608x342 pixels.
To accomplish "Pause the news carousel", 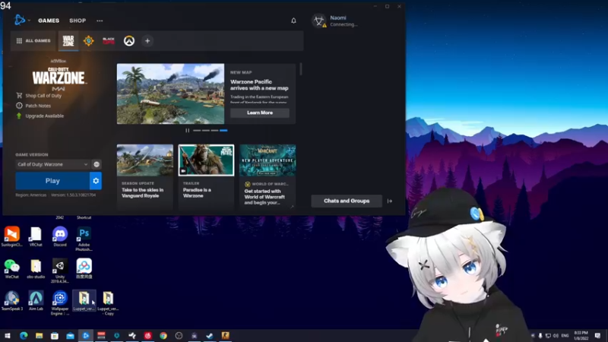I will [x=187, y=131].
